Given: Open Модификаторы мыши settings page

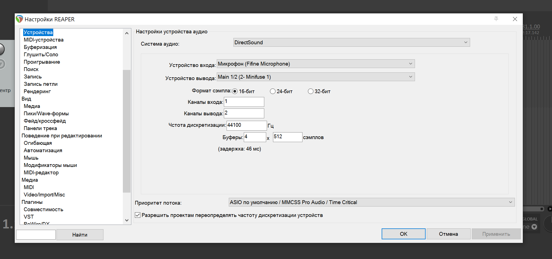Looking at the screenshot, I should click(x=50, y=165).
